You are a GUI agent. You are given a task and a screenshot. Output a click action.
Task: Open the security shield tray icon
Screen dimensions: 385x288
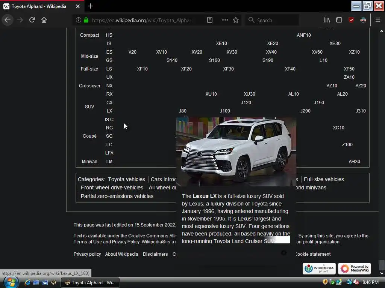(325, 282)
